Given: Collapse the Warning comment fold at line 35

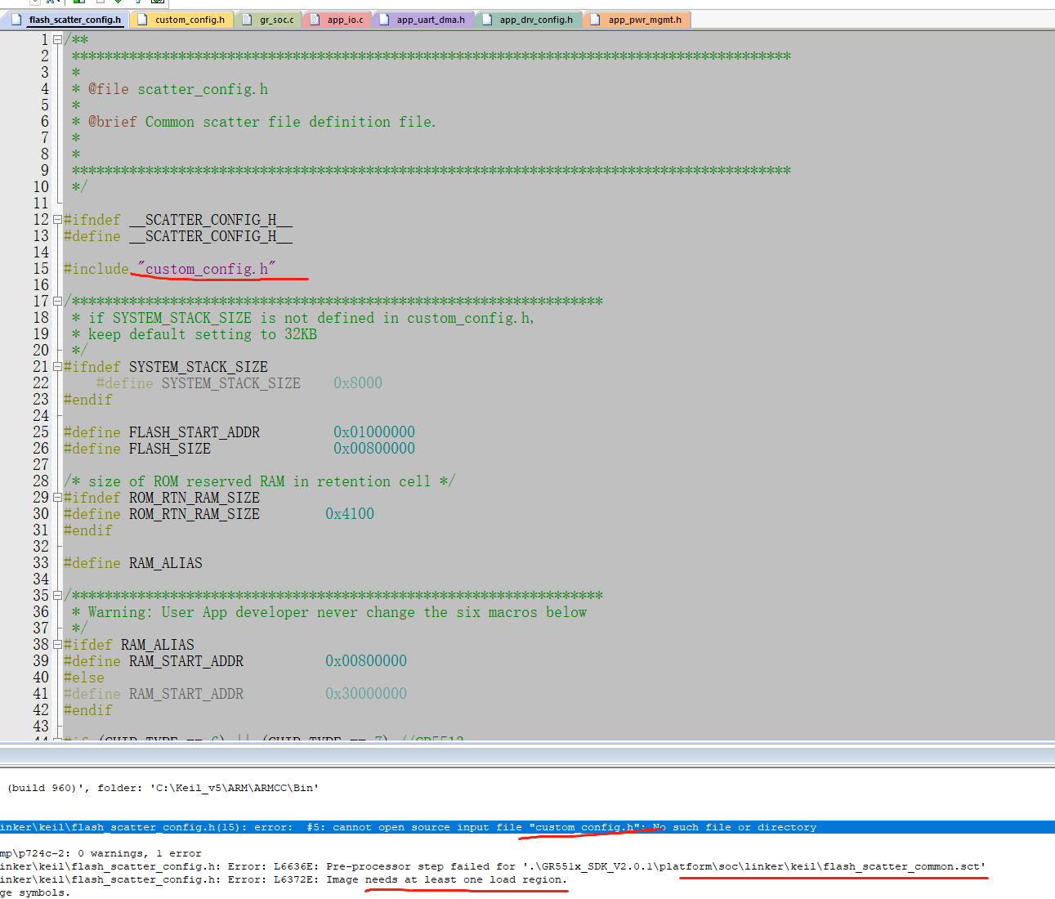Looking at the screenshot, I should tap(57, 595).
